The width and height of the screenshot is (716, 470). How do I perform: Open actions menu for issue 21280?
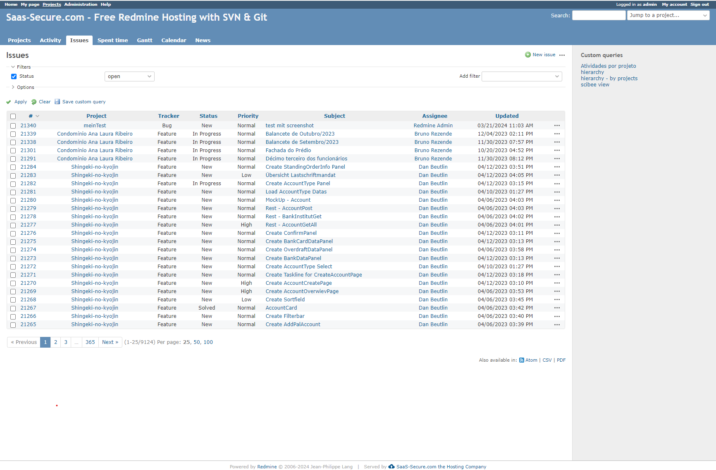pos(557,200)
